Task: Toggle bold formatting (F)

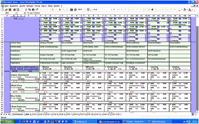Action: 122,10
